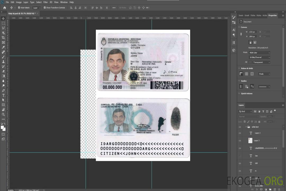This screenshot has width=286, height=191.
Task: Hide the 'Layer 2' text layer
Action: [x=240, y=133]
